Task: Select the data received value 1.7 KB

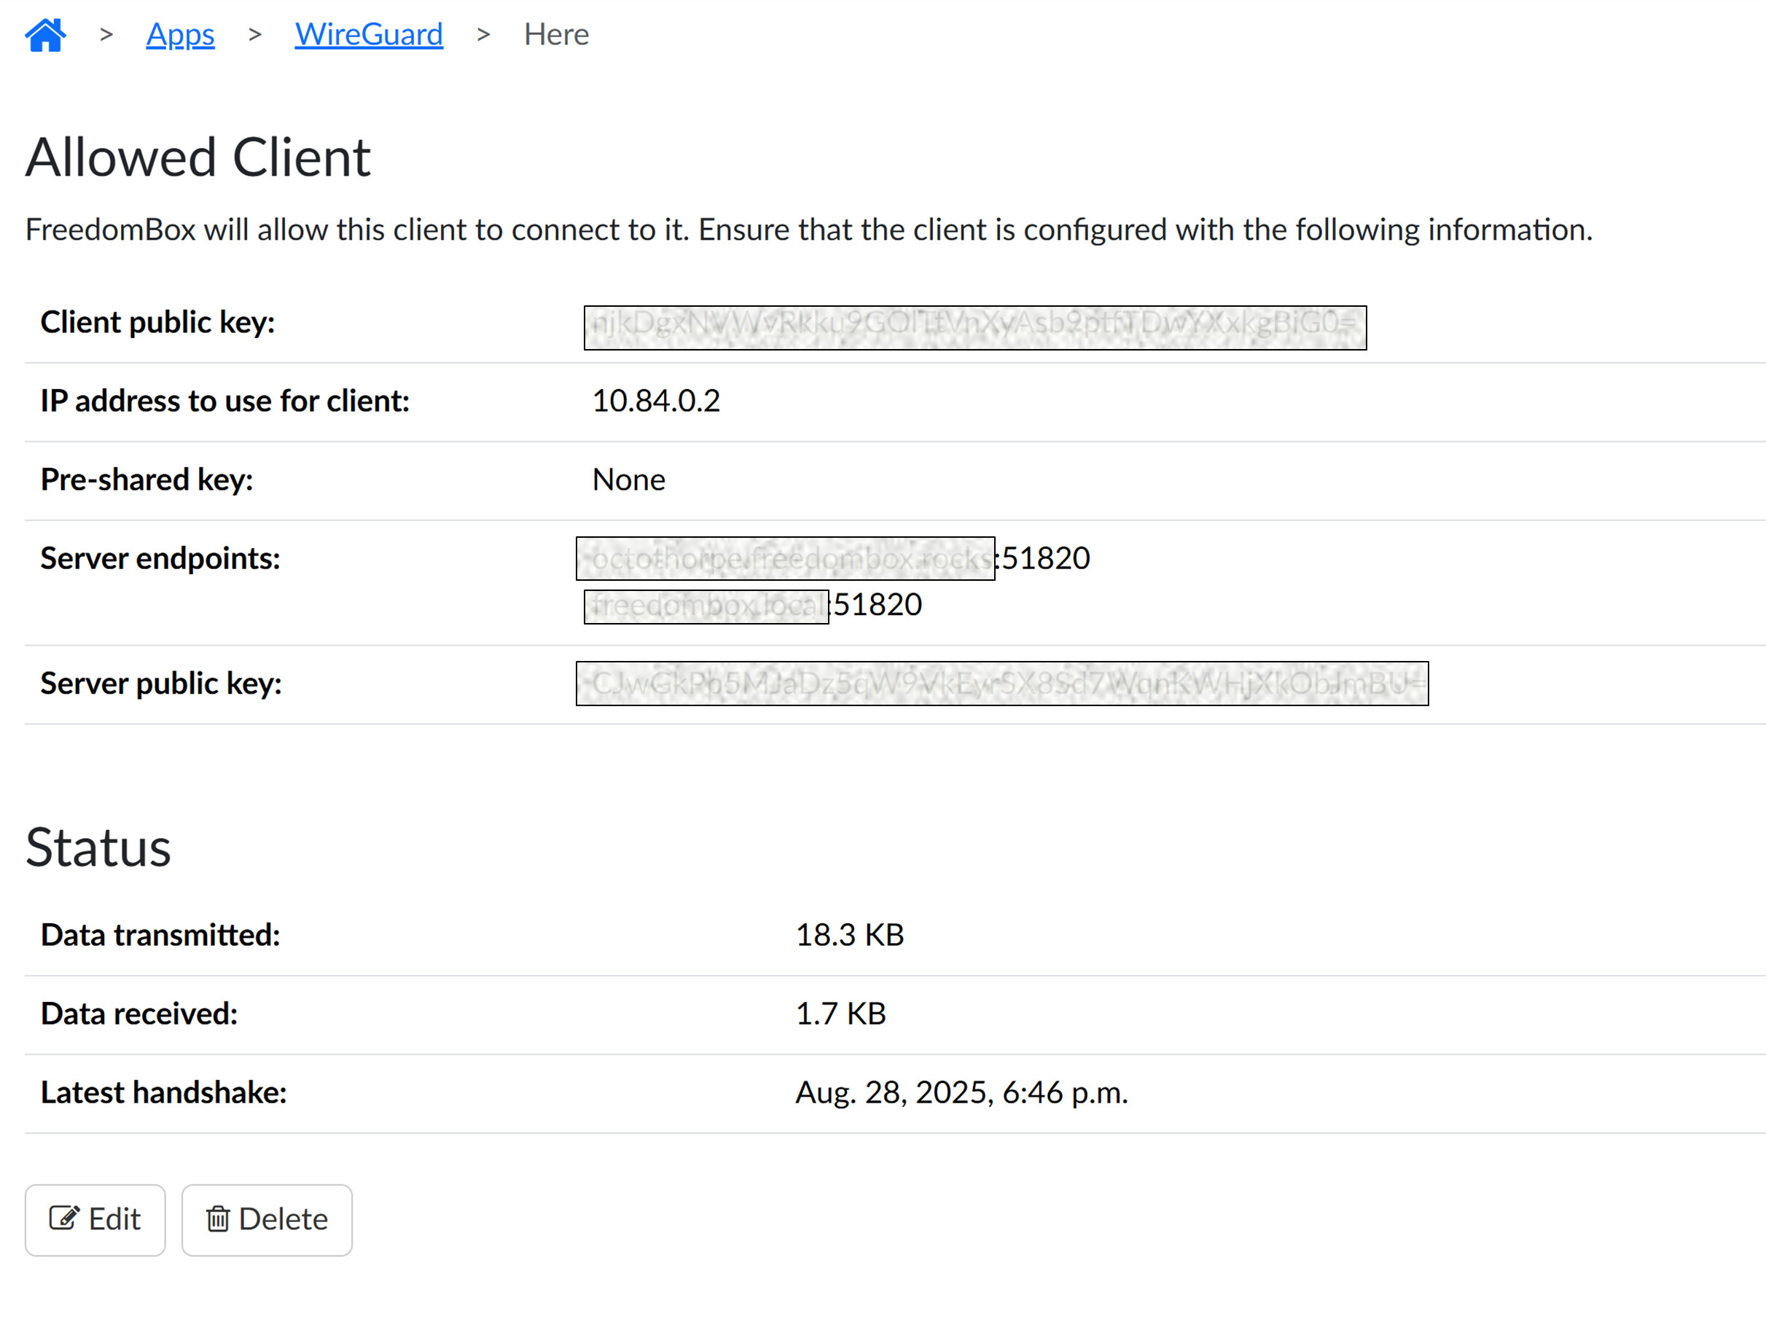Action: (842, 1014)
